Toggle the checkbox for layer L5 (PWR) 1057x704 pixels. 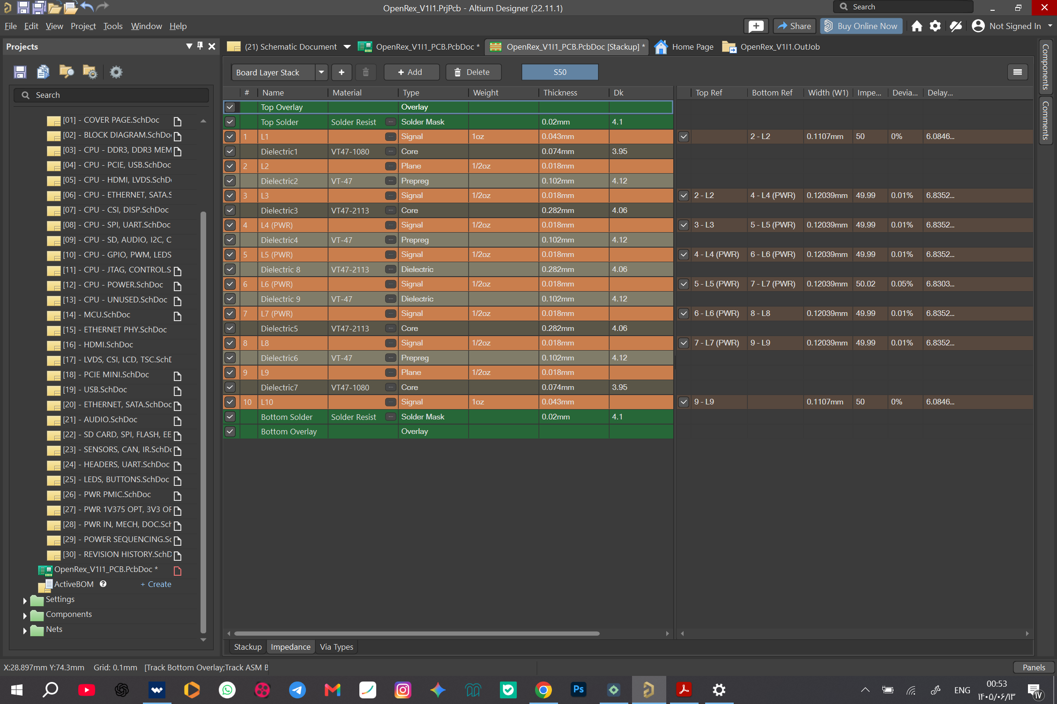click(x=230, y=255)
